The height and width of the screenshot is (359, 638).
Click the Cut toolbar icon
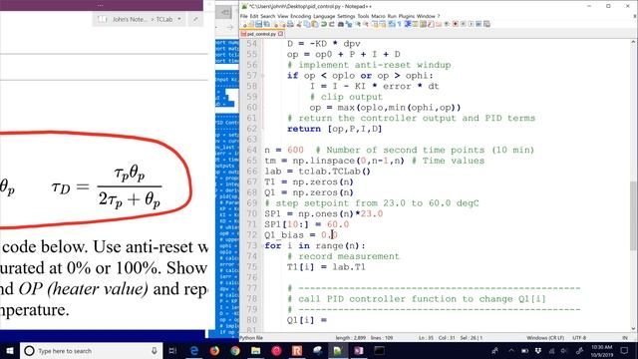[299, 24]
